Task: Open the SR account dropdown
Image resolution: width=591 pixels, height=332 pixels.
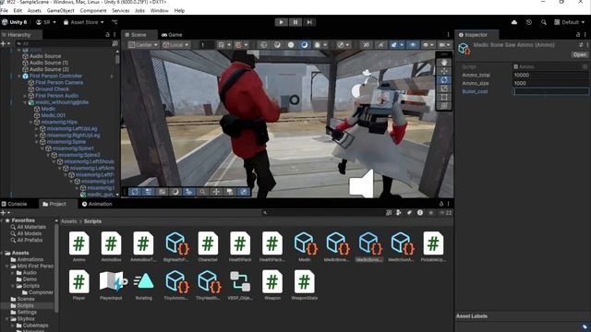Action: click(x=45, y=22)
